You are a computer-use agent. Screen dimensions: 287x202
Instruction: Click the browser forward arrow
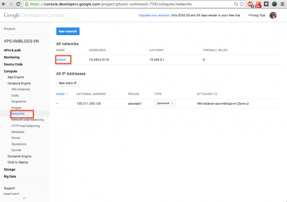[11, 4]
